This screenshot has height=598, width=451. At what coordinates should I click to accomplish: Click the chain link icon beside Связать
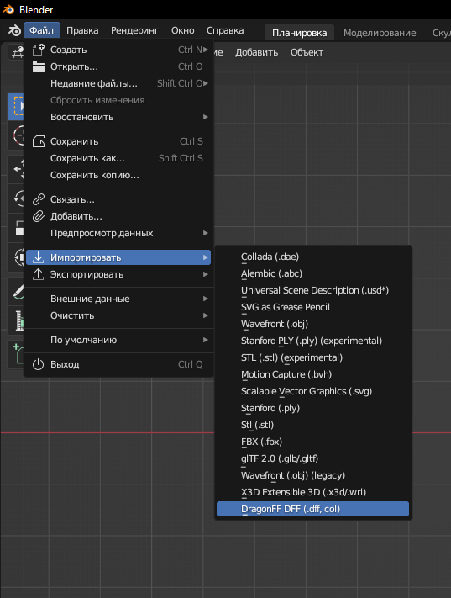(x=39, y=199)
